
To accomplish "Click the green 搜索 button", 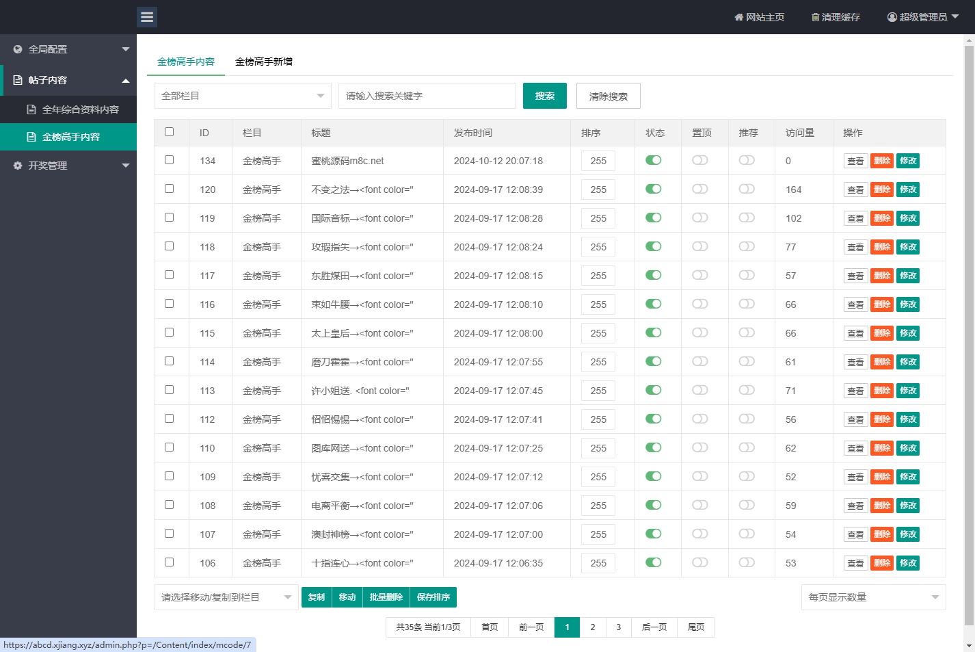I will (x=545, y=96).
